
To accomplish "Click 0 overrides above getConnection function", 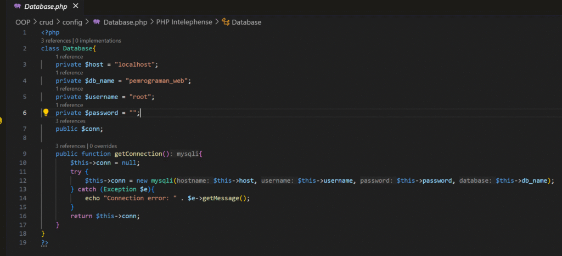I will point(104,146).
